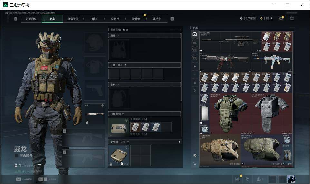The width and height of the screenshot is (310, 184).
Task: Open the 特勤处 tab
Action: click(136, 19)
